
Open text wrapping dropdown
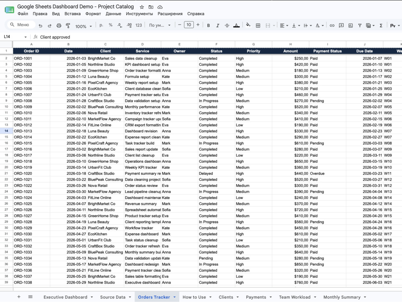coord(308,25)
